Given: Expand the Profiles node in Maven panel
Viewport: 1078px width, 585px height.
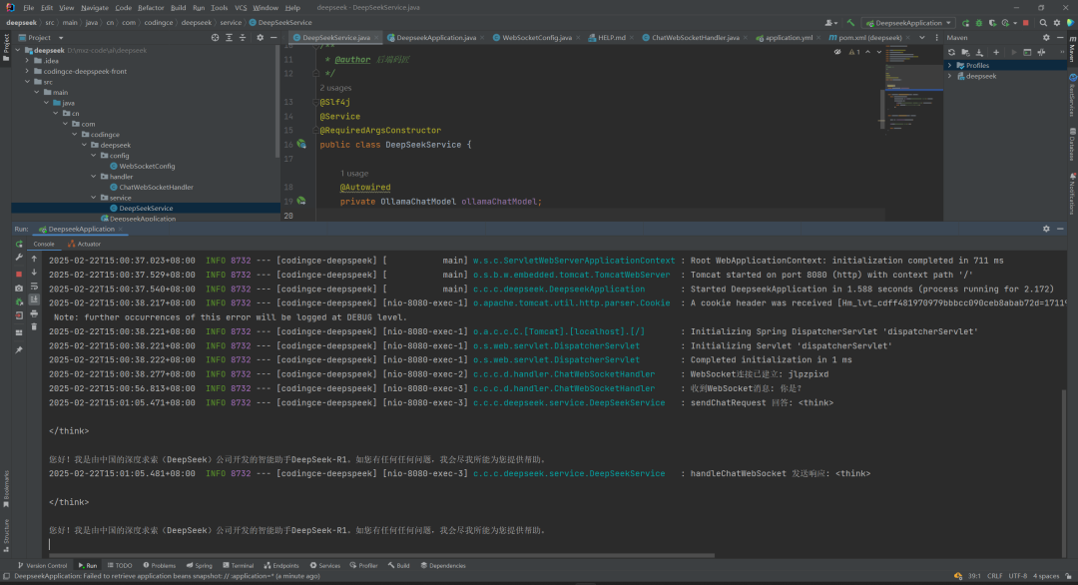Looking at the screenshot, I should click(949, 65).
